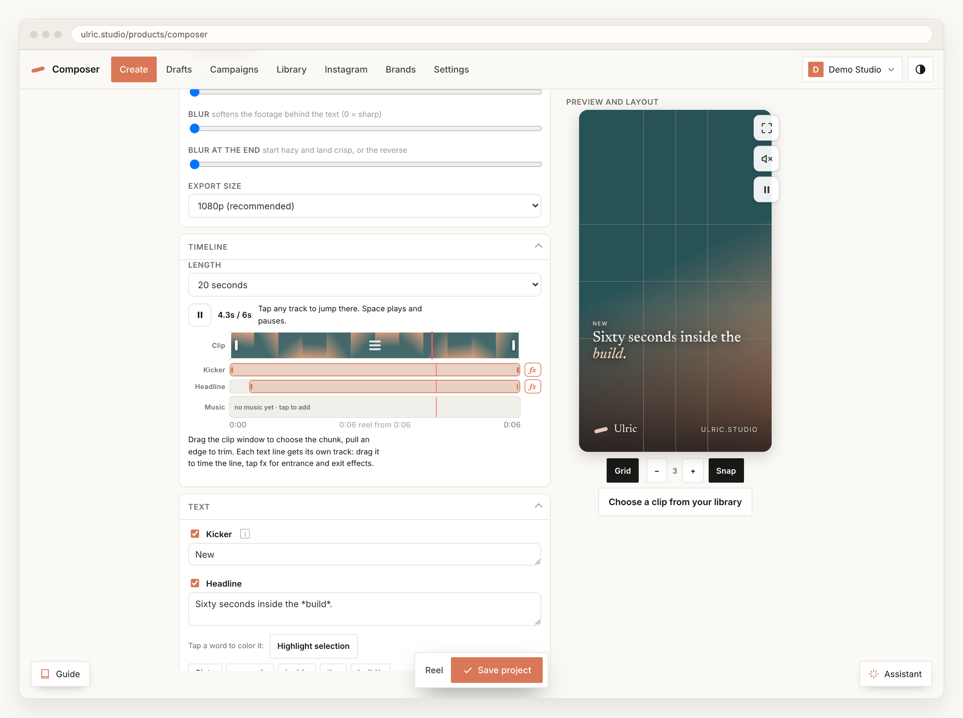
Task: Click the Reel label in save bar
Action: [x=434, y=670]
